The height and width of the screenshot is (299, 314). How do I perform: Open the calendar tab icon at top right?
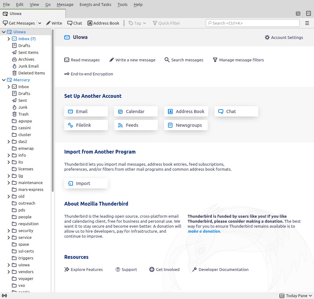[x=298, y=13]
